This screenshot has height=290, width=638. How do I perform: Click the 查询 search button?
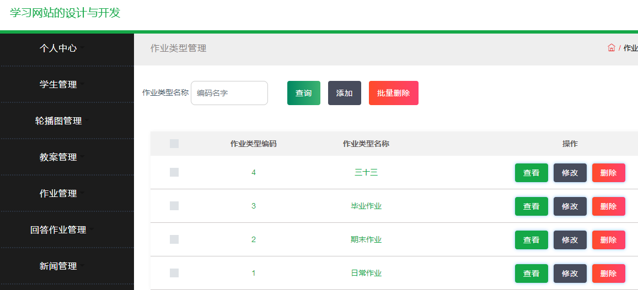[303, 93]
